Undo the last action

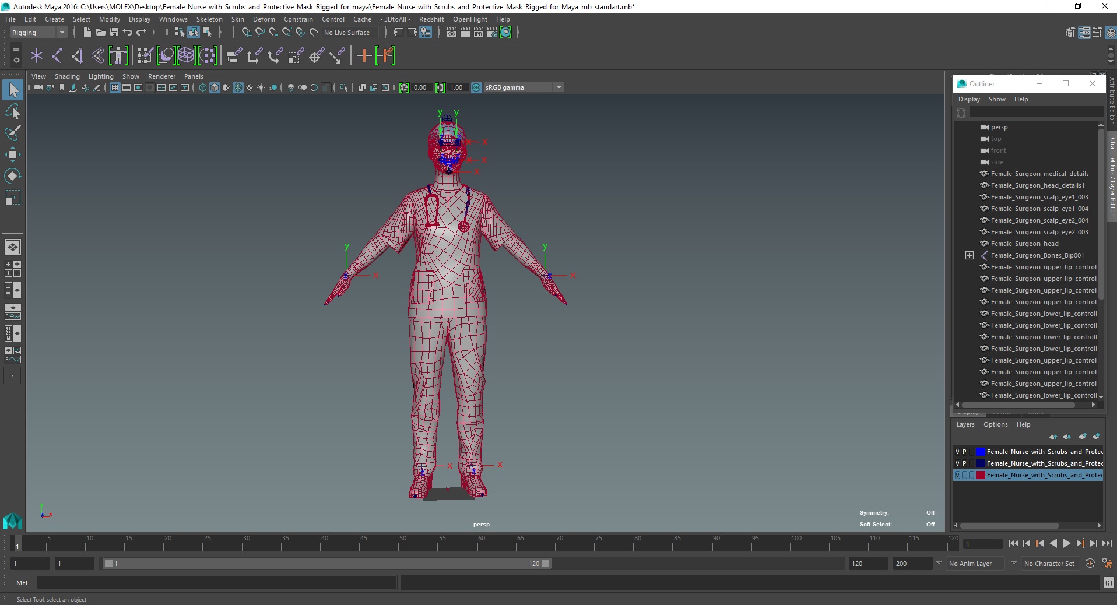(x=127, y=33)
